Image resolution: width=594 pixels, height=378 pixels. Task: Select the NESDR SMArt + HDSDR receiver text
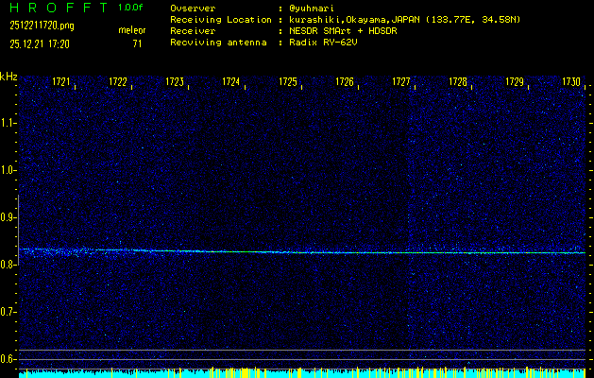pos(346,30)
